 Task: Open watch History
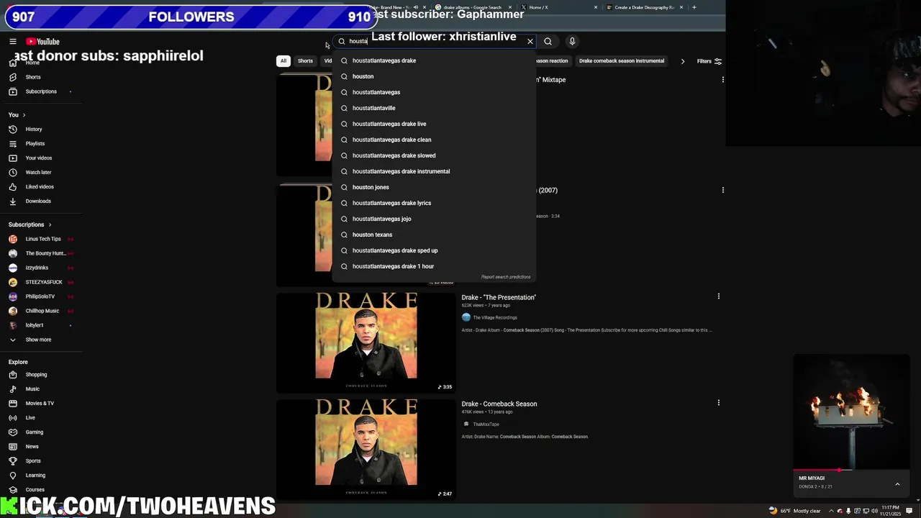[34, 129]
